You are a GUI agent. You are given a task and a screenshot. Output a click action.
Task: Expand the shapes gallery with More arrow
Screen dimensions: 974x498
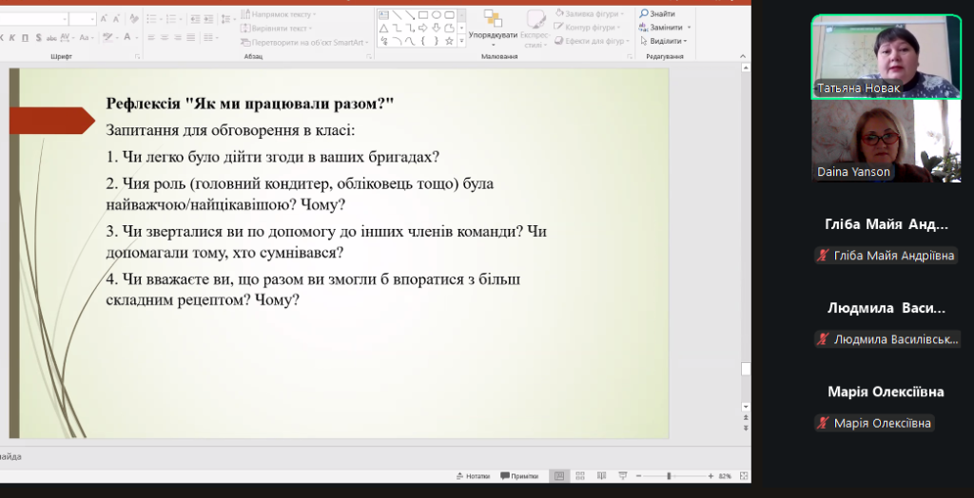click(x=462, y=43)
